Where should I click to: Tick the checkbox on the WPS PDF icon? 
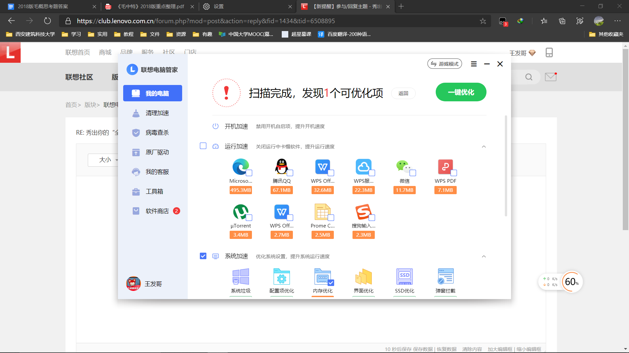(x=454, y=173)
